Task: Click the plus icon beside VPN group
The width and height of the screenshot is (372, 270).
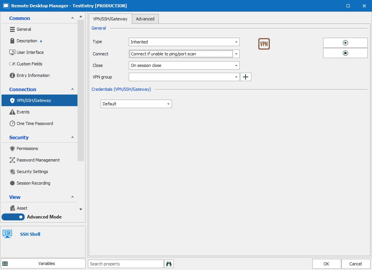Action: coord(246,77)
